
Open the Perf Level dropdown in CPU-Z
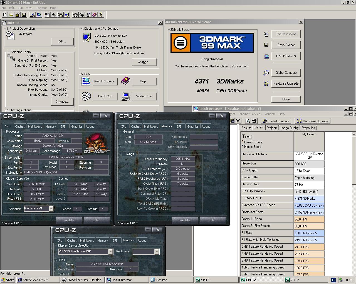157,252
